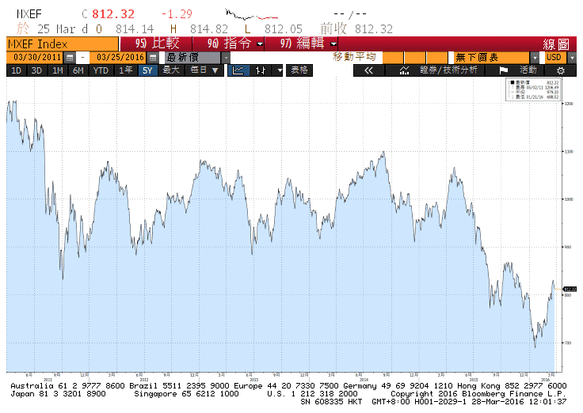Open the end date calendar picker
The image size is (583, 413).
(153, 58)
